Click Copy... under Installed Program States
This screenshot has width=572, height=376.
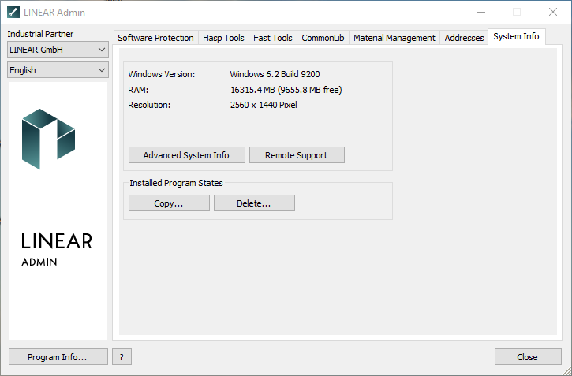point(169,203)
